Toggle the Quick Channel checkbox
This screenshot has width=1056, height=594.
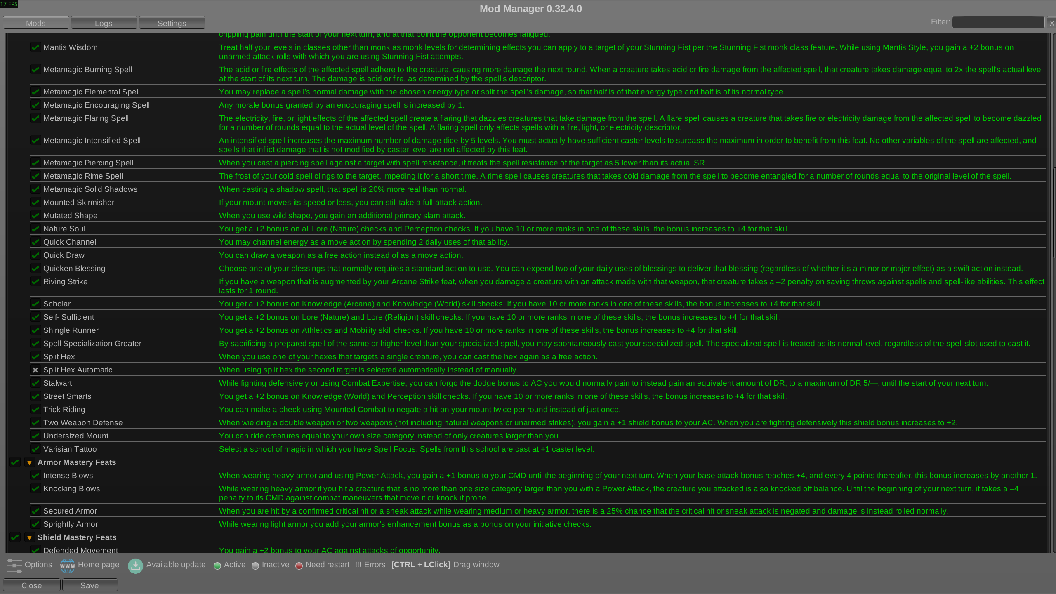click(x=35, y=242)
